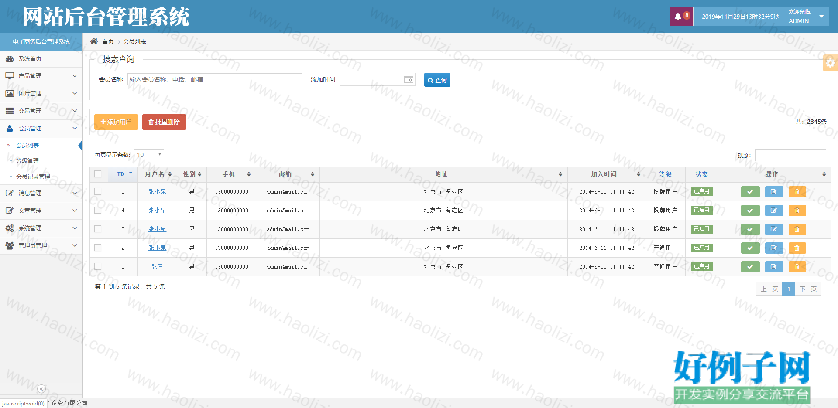Delete the member in row ID 4
Image resolution: width=838 pixels, height=408 pixels.
point(797,211)
